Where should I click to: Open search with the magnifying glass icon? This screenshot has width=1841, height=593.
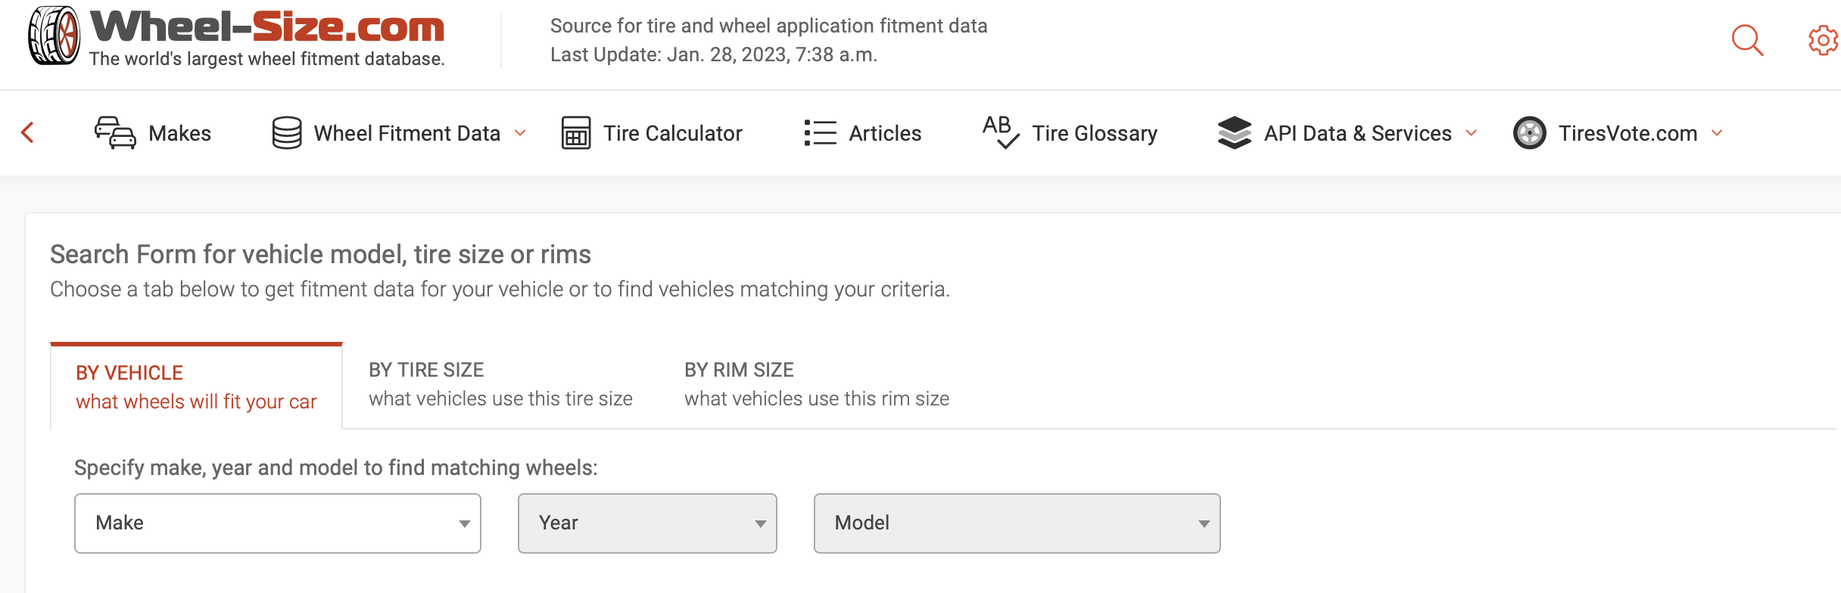[1747, 40]
